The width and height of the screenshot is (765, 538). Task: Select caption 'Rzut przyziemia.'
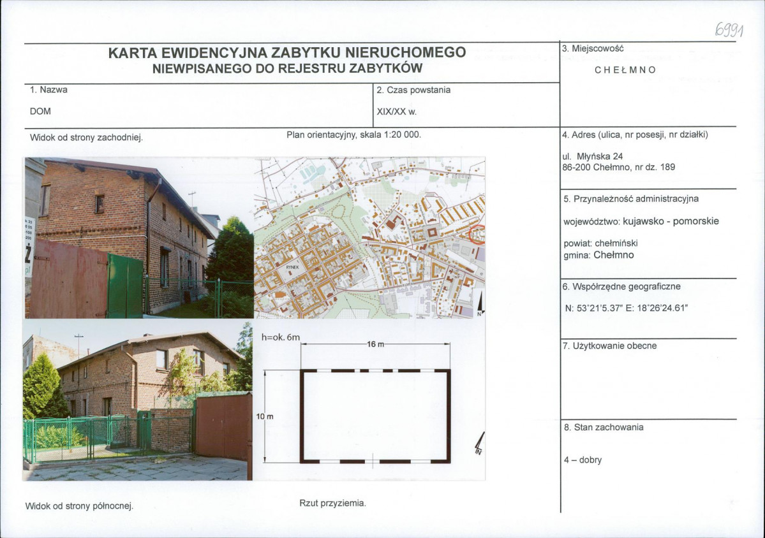[333, 504]
